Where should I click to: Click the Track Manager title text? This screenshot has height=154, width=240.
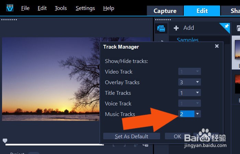click(x=121, y=47)
